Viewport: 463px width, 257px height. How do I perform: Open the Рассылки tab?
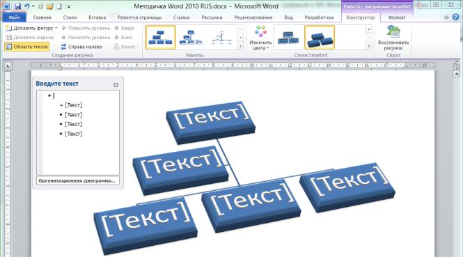(x=212, y=17)
